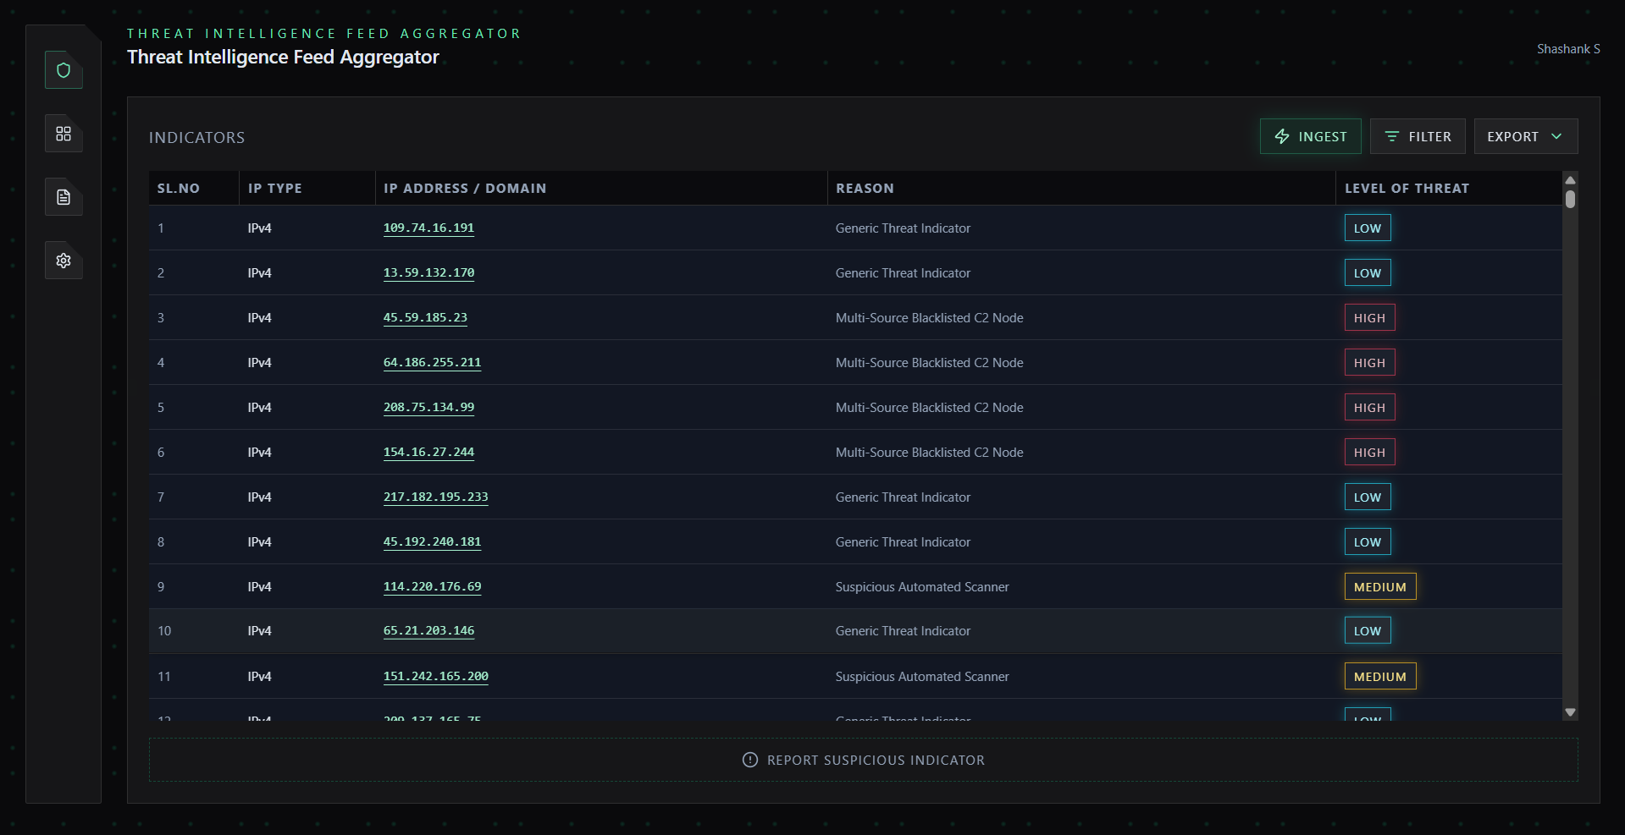Open the settings gear sidebar icon
This screenshot has height=835, width=1625.
coord(64,261)
